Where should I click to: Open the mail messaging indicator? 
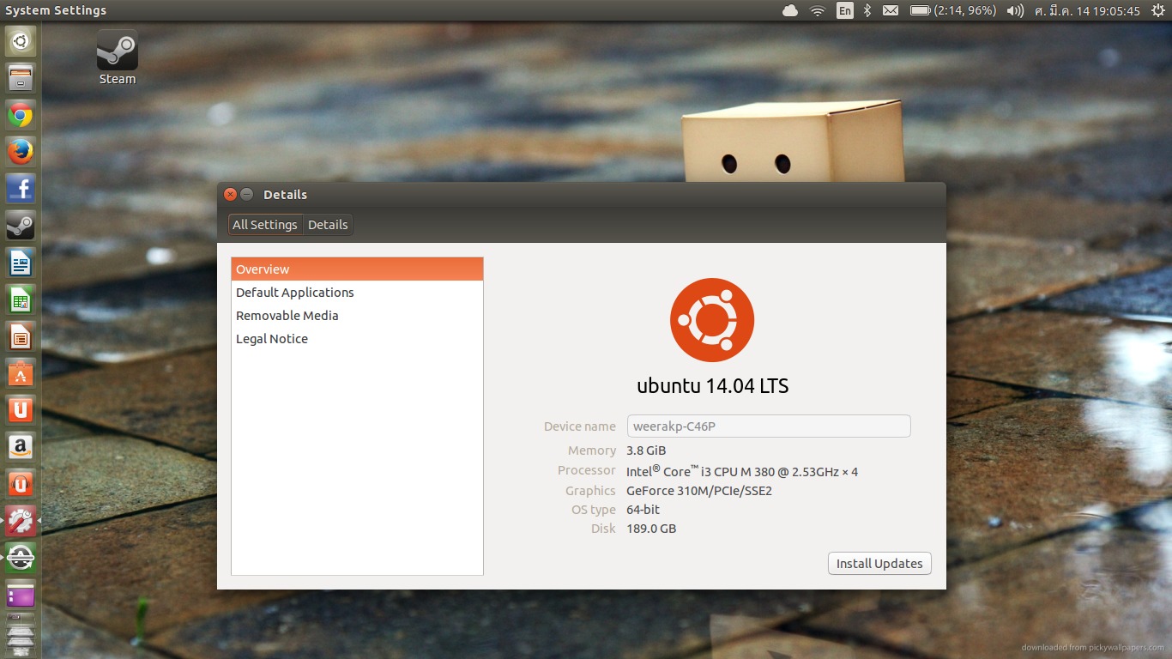point(891,10)
